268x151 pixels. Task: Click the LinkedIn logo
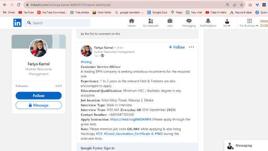[18, 23]
